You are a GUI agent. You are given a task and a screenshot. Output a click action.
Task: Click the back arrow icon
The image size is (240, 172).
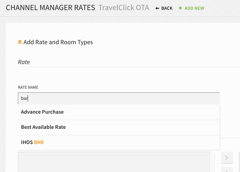[157, 8]
